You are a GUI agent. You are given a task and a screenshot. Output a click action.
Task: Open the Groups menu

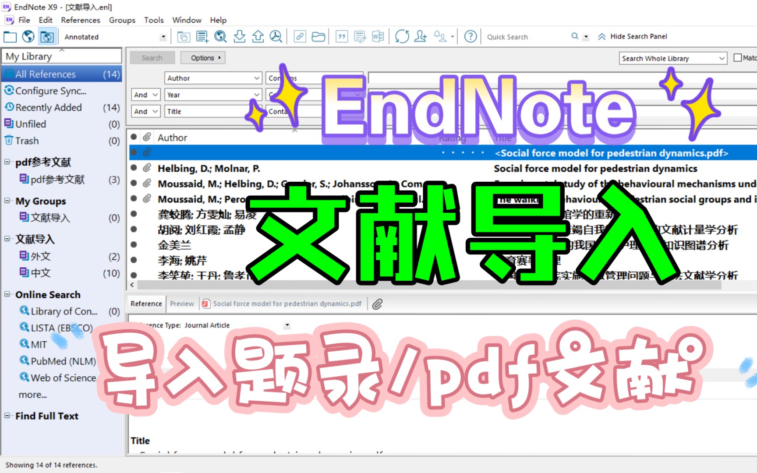[x=122, y=20]
